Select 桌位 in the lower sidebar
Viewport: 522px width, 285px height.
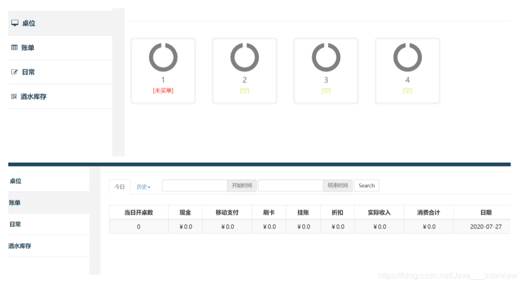49,181
